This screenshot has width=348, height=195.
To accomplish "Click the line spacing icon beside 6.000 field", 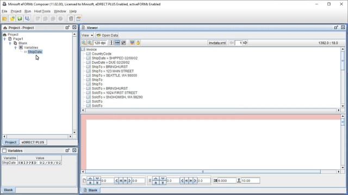I will point(215,180).
